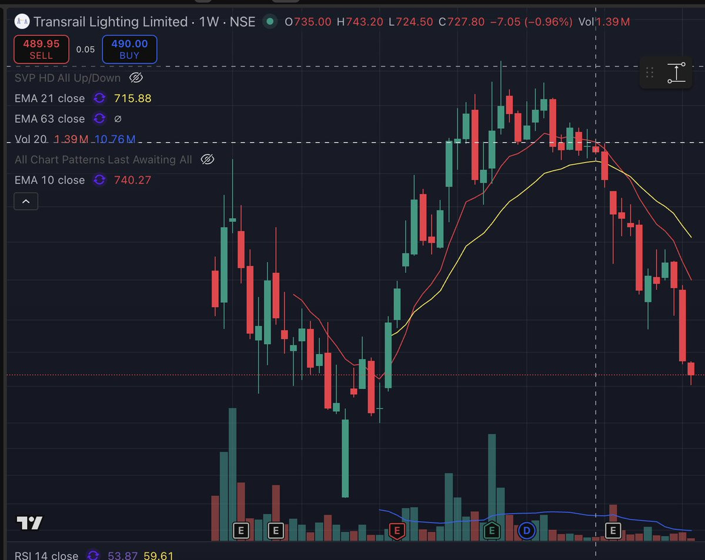Open the gray E marker right of D marker
705x560 pixels.
click(613, 531)
